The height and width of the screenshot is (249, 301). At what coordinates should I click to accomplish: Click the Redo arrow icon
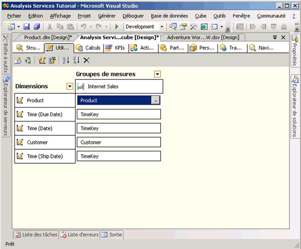(99, 26)
